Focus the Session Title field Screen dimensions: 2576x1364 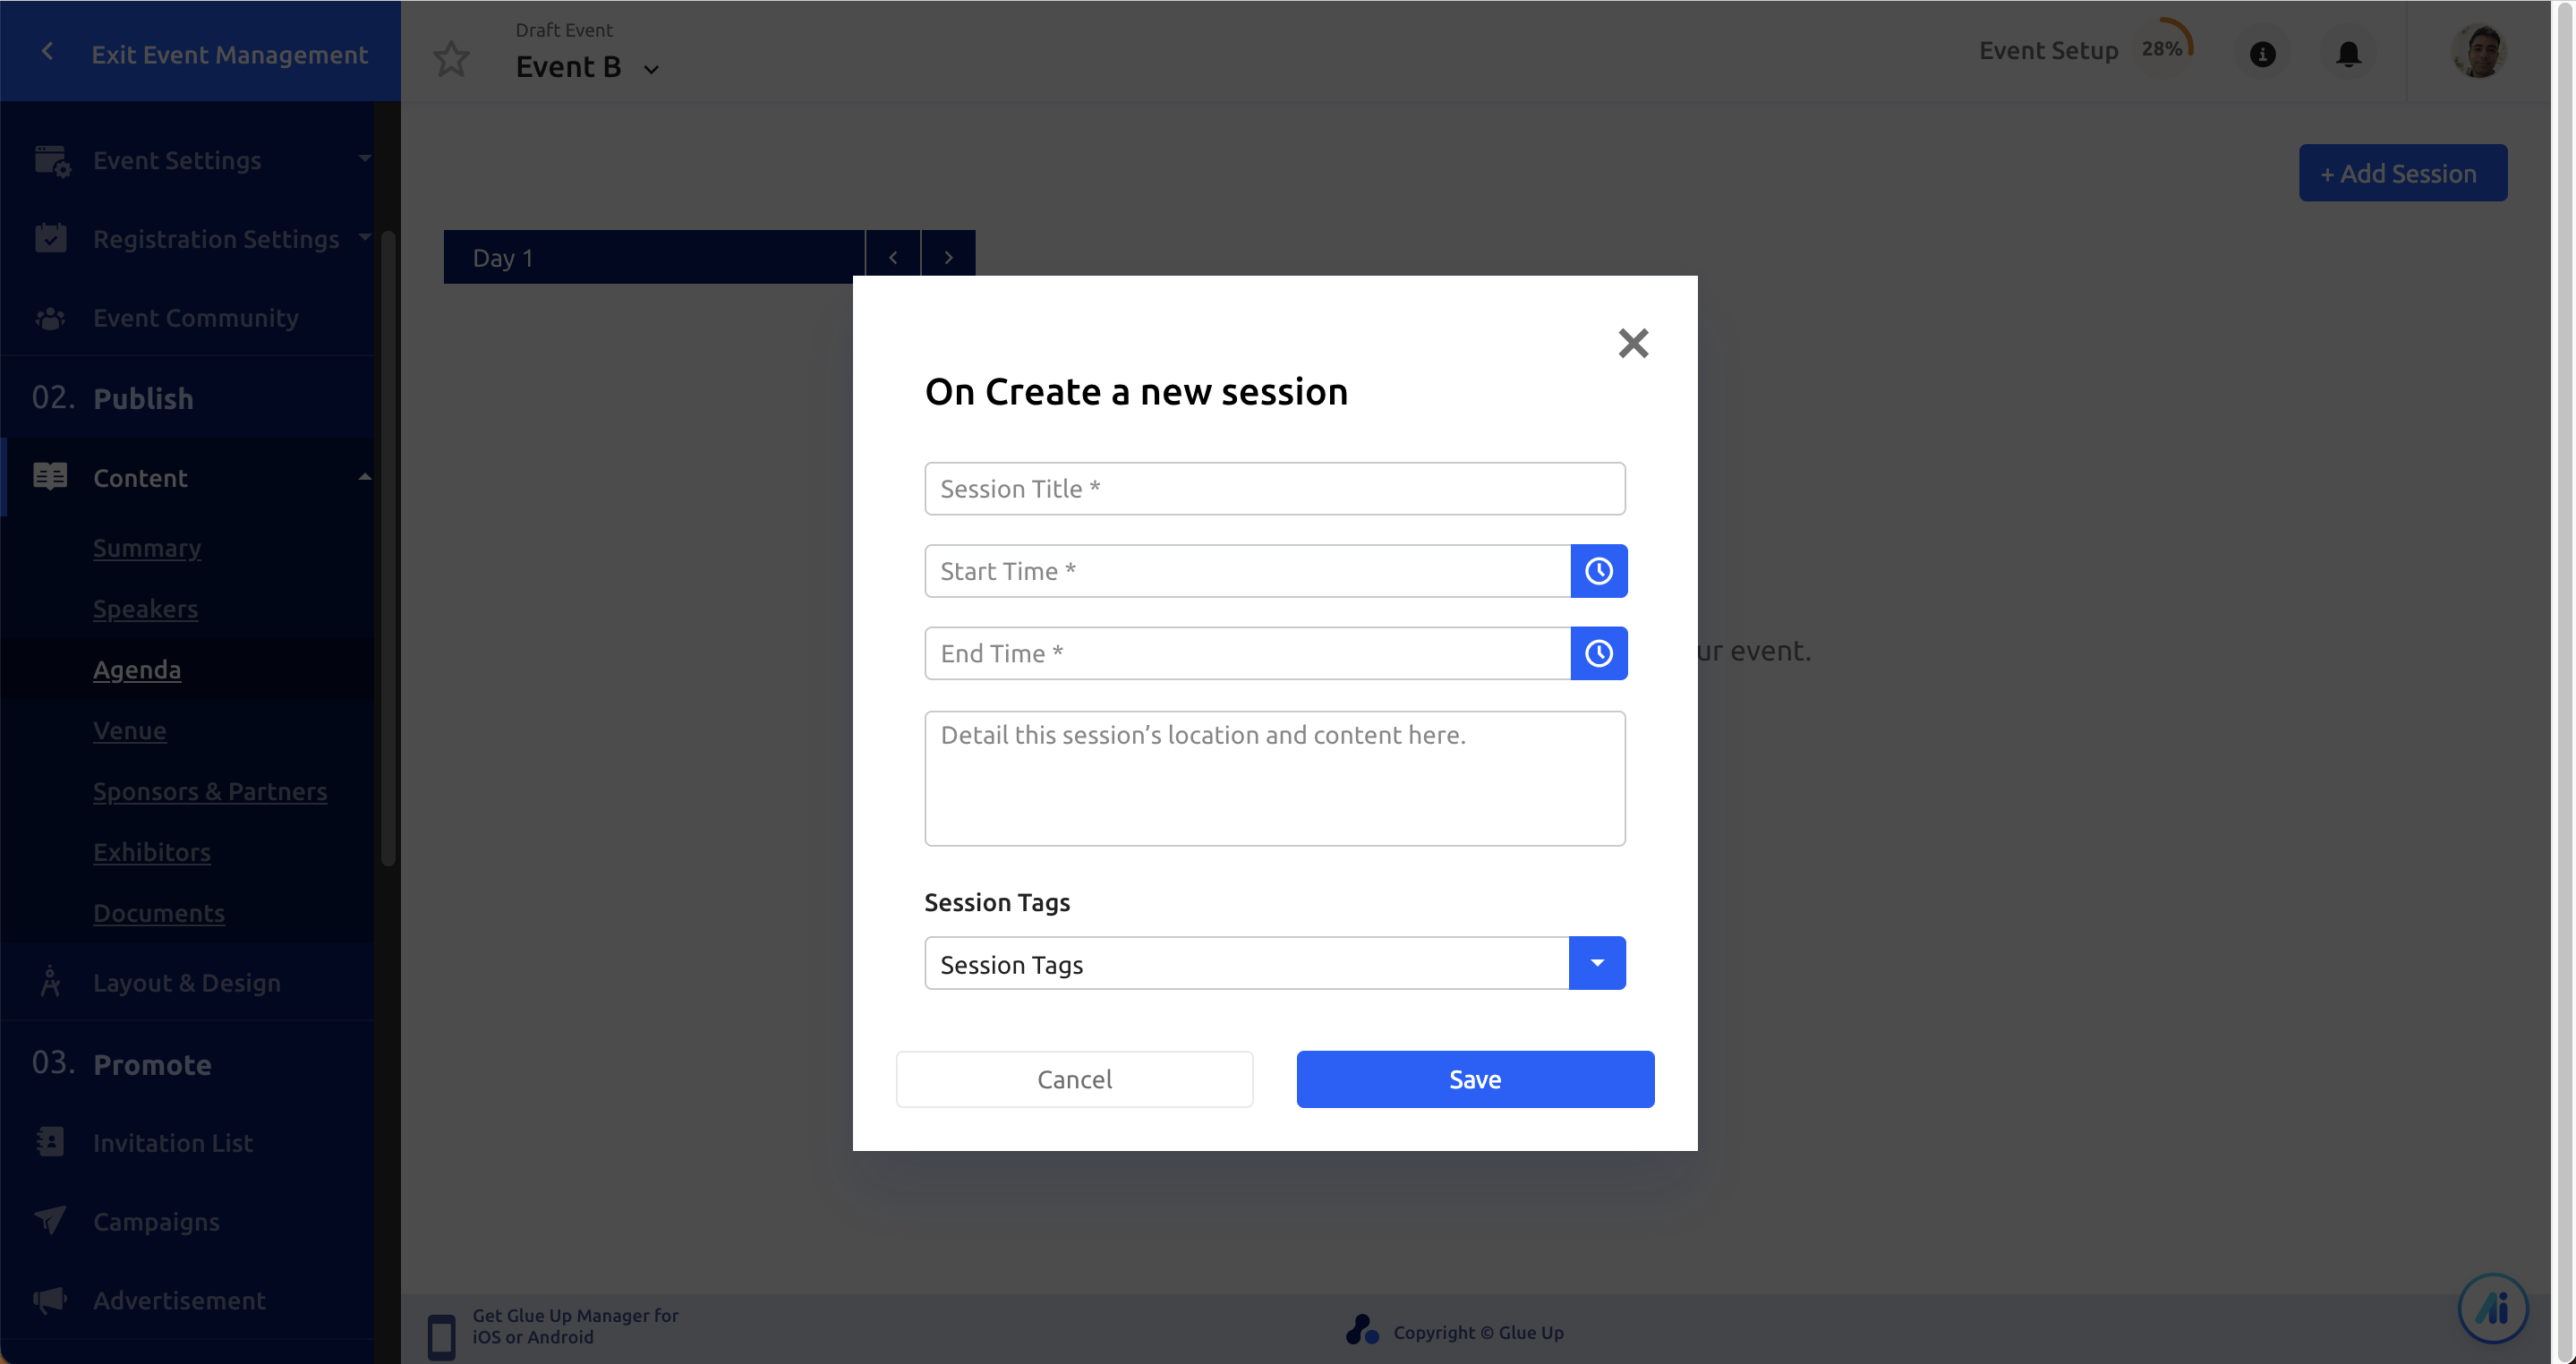click(1274, 489)
